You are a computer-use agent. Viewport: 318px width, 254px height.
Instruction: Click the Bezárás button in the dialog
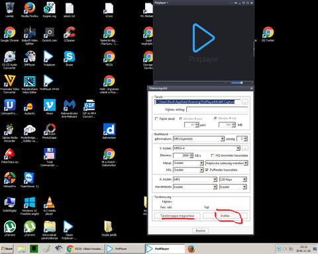coord(201,231)
